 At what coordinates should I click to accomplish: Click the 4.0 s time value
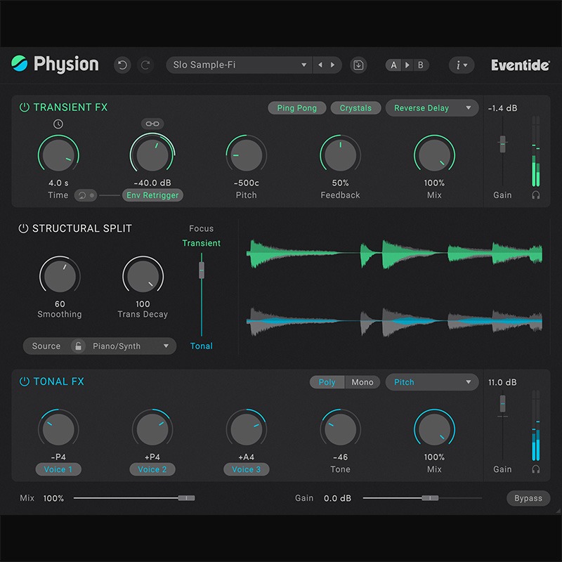click(58, 183)
